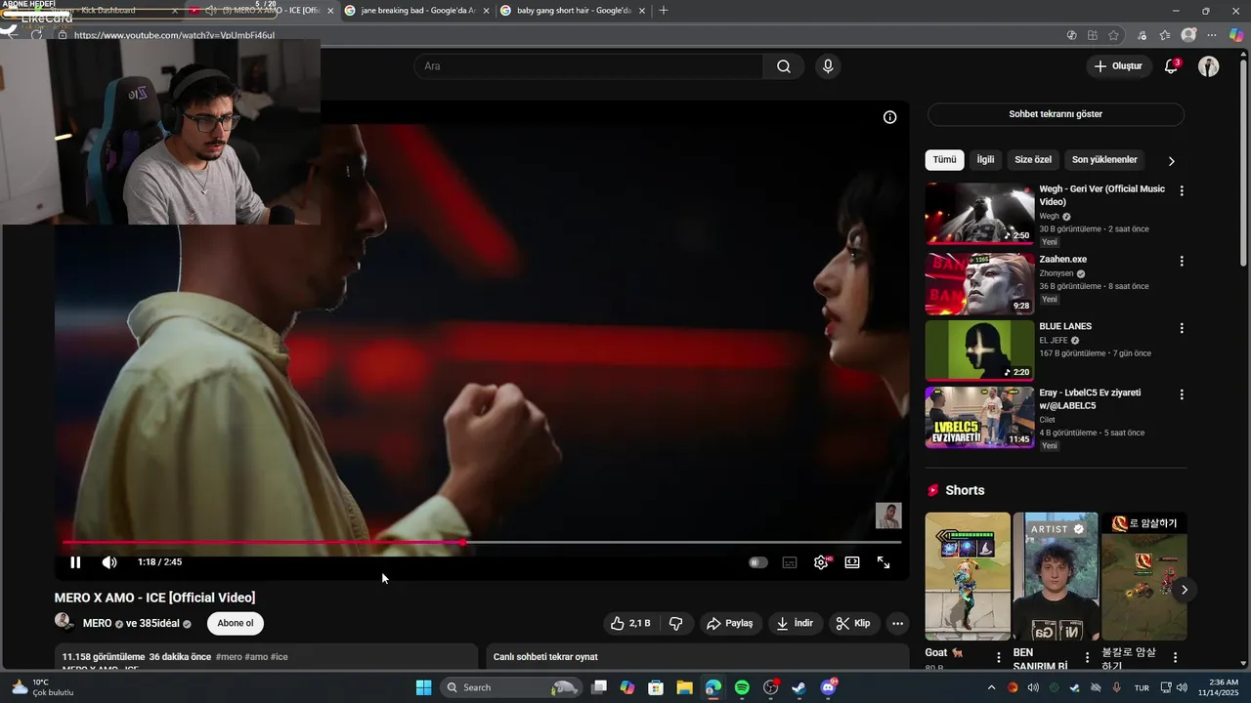Open options menu for Eray - LvbelC5 video

pos(1182,395)
